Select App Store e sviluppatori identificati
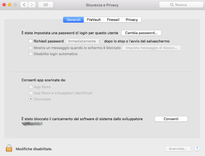This screenshot has width=205, height=156. (x=31, y=93)
